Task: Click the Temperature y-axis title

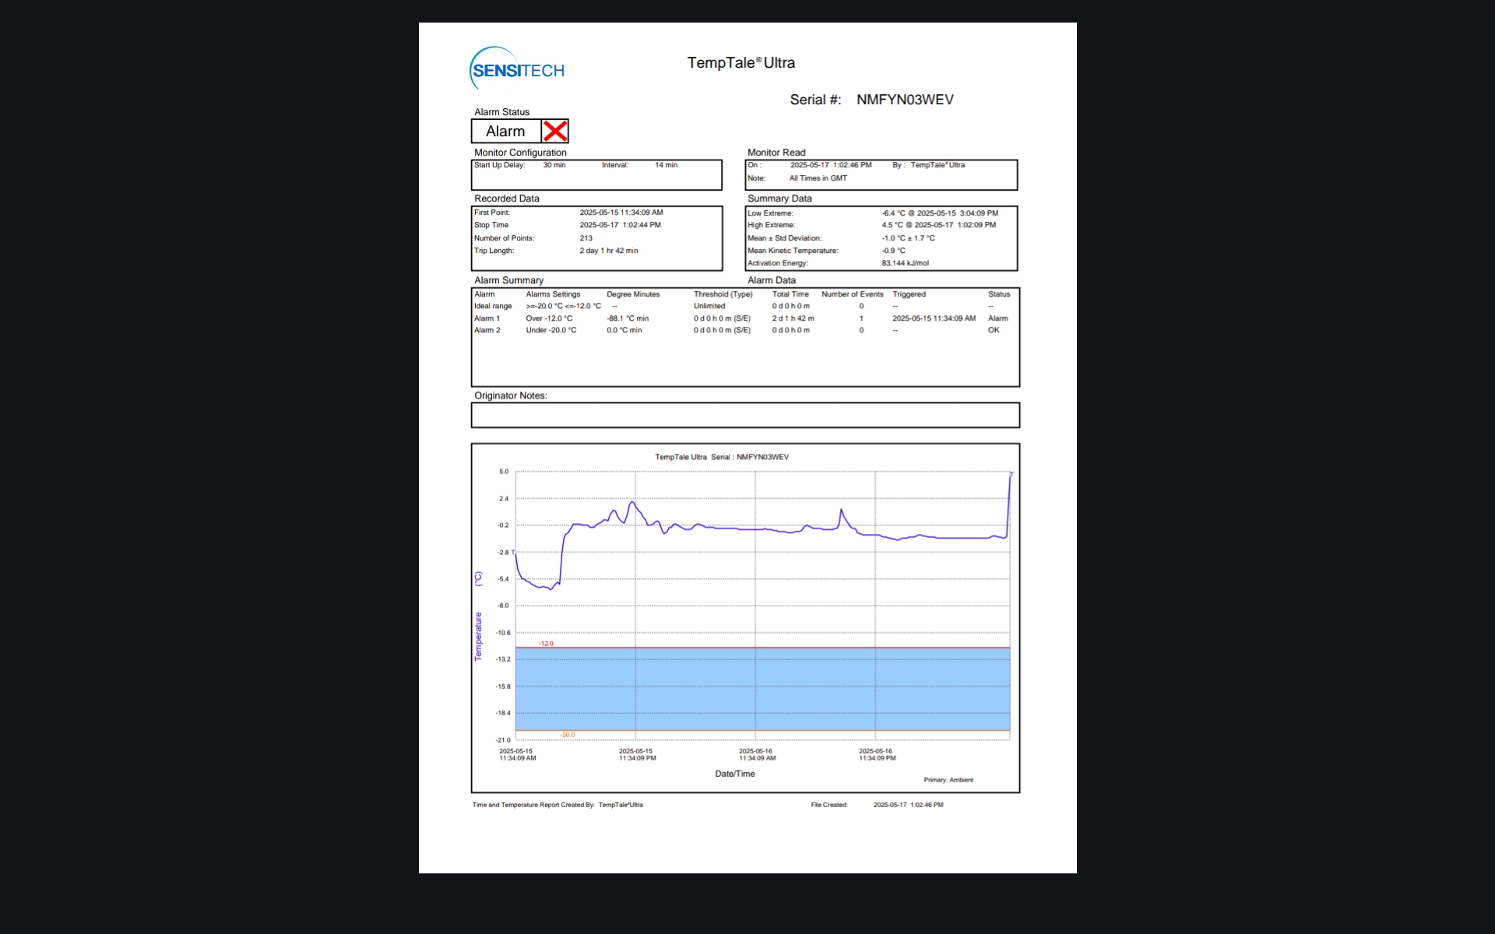Action: (x=478, y=636)
